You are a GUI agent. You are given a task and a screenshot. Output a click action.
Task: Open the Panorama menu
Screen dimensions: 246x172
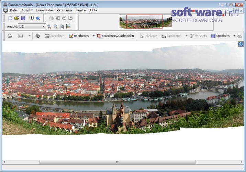click(x=64, y=10)
